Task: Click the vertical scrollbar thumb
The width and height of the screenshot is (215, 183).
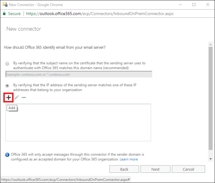Action: click(211, 98)
